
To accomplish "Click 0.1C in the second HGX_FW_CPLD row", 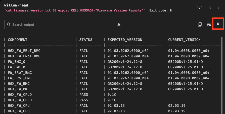I will (x=112, y=100).
